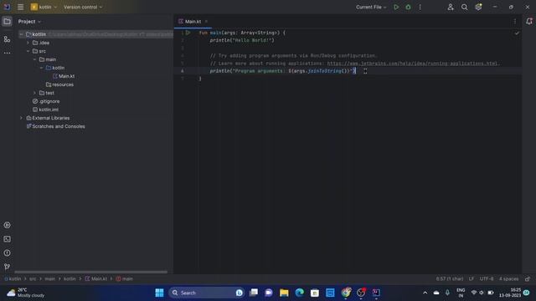Change the UTF-8 file encoding
Viewport: 536px width, 301px height.
pyautogui.click(x=487, y=278)
